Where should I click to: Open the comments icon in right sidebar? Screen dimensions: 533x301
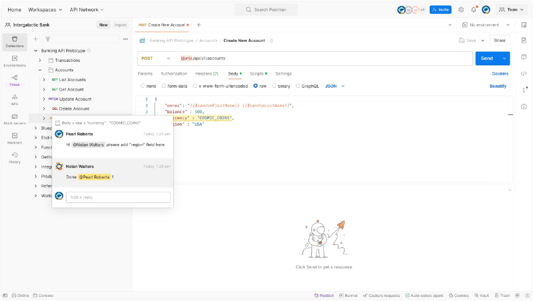[x=524, y=57]
